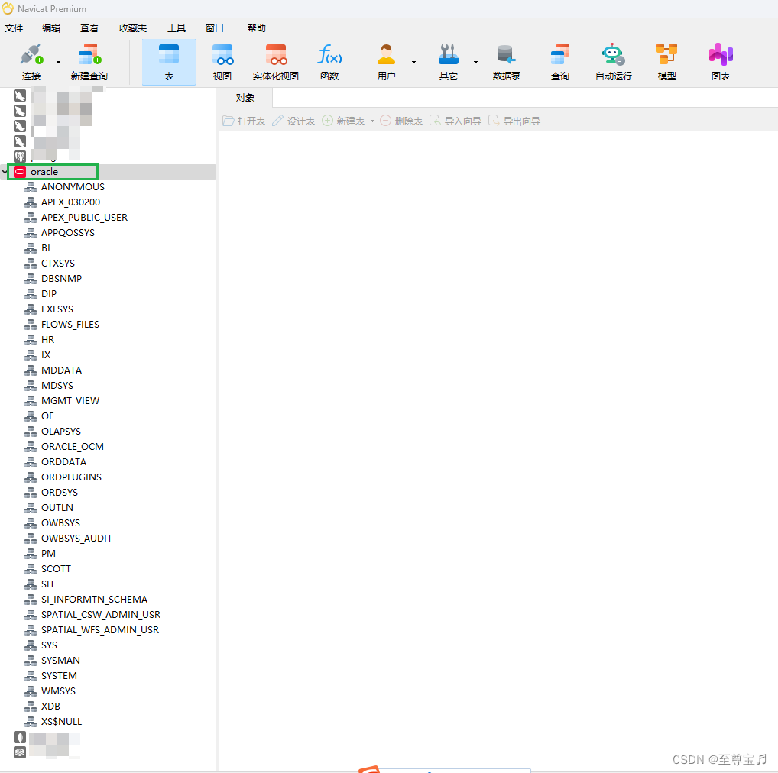Viewport: 778px width, 773px height.
Task: Click the Delete Table (删除表) button
Action: (x=401, y=121)
